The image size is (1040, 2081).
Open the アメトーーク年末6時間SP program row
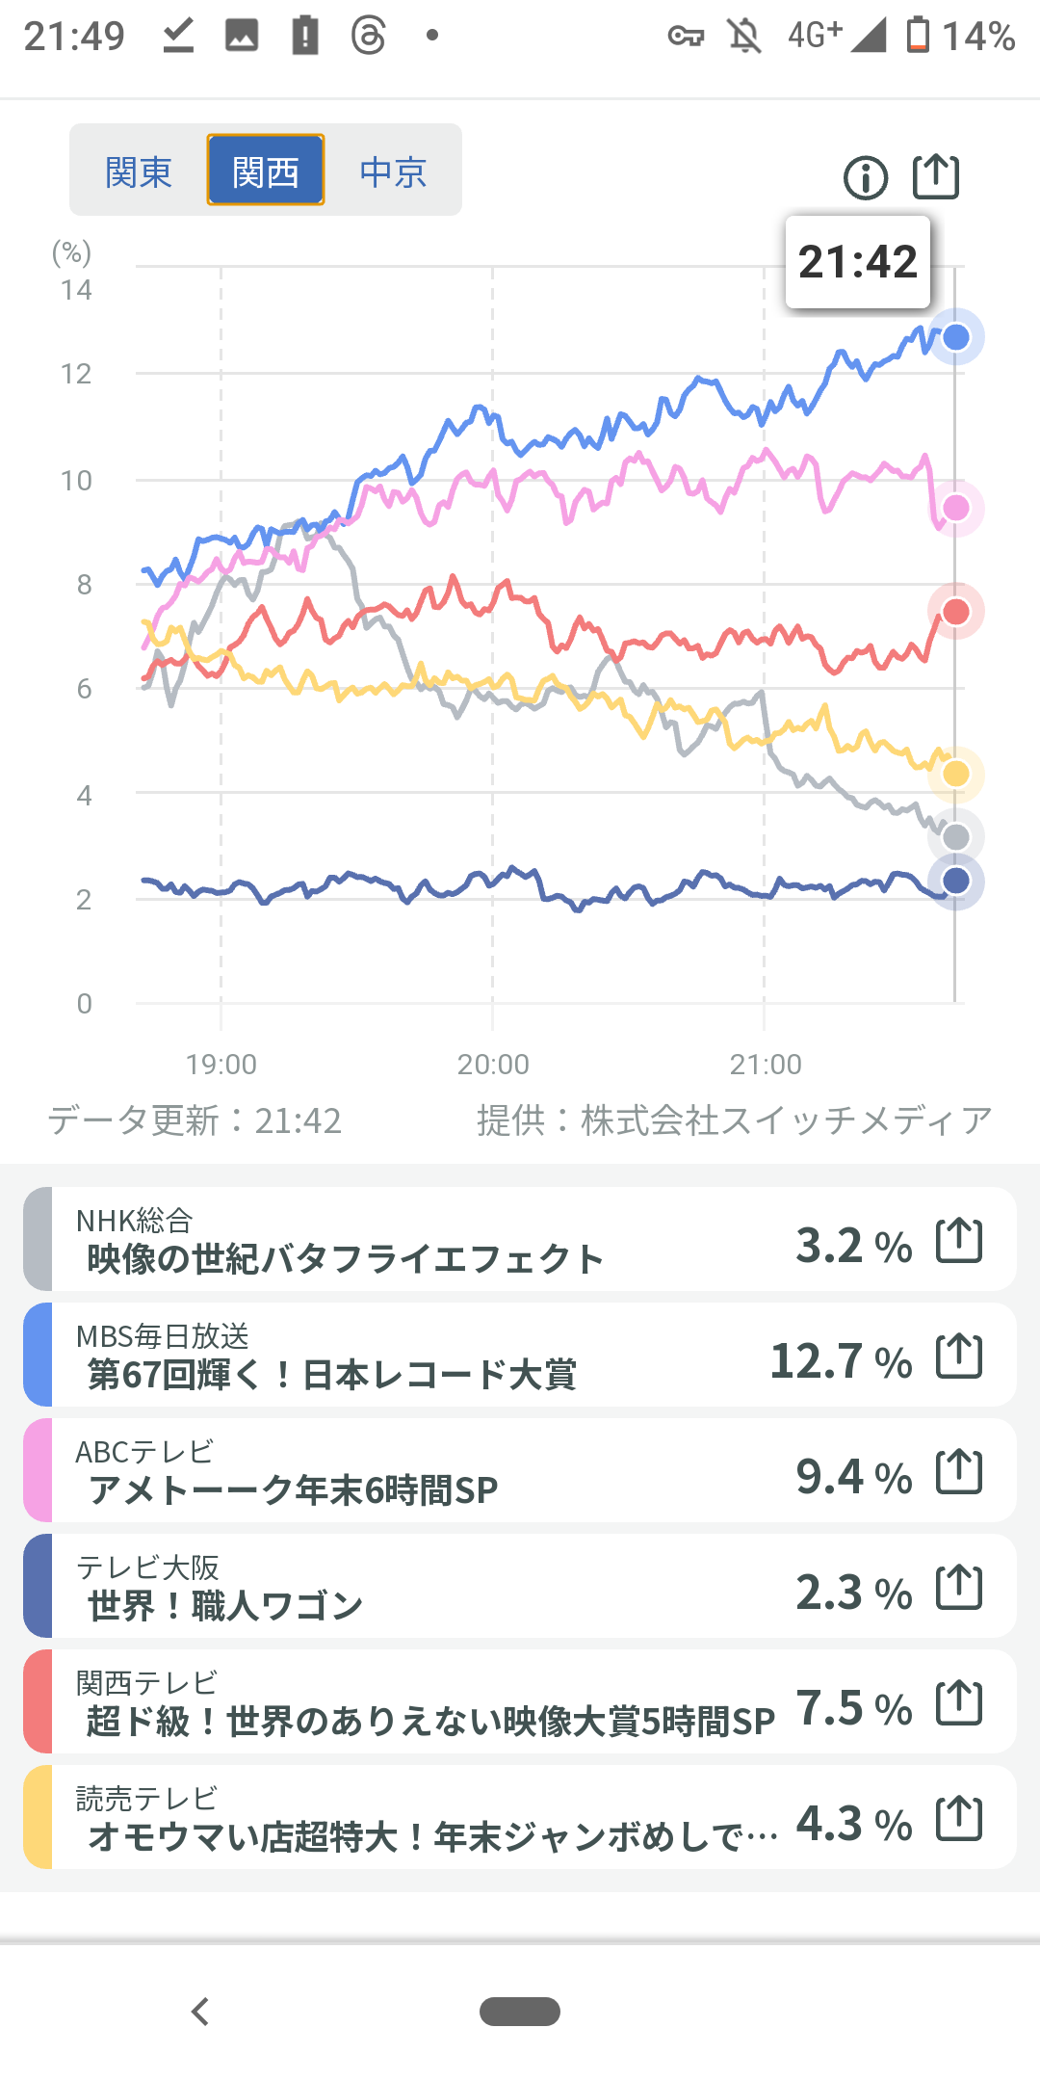[x=385, y=1471]
